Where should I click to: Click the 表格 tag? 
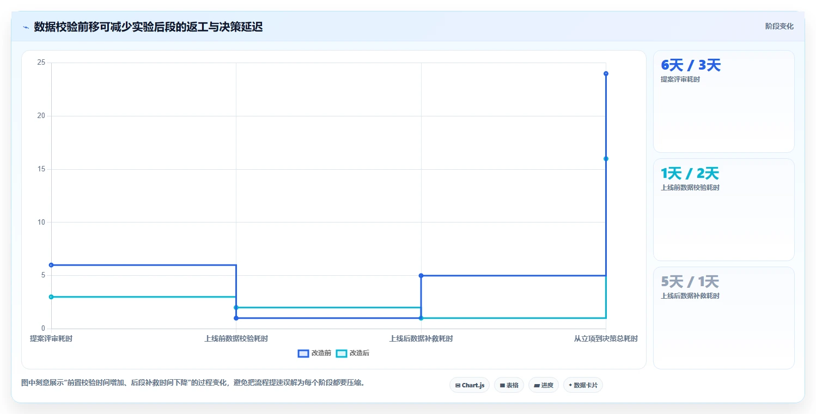click(x=509, y=385)
